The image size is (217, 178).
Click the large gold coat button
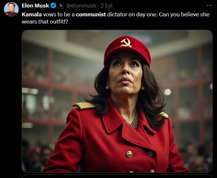pos(129,154)
